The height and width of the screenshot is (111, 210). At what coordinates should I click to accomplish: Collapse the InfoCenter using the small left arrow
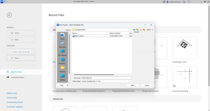tap(162, 2)
